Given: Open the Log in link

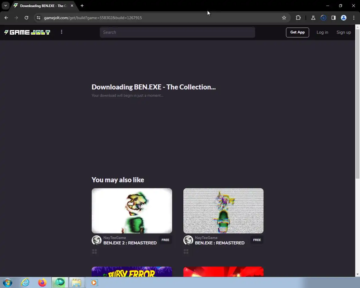Looking at the screenshot, I should click(322, 32).
